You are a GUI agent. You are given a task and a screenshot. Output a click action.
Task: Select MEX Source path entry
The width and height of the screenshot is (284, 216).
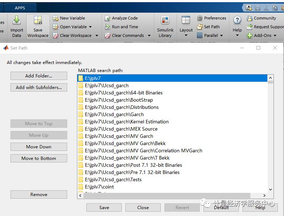tap(172, 129)
